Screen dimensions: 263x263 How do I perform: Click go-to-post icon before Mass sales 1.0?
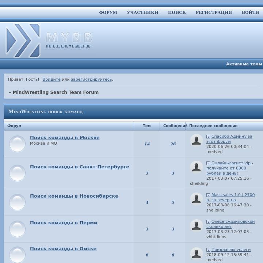click(208, 195)
